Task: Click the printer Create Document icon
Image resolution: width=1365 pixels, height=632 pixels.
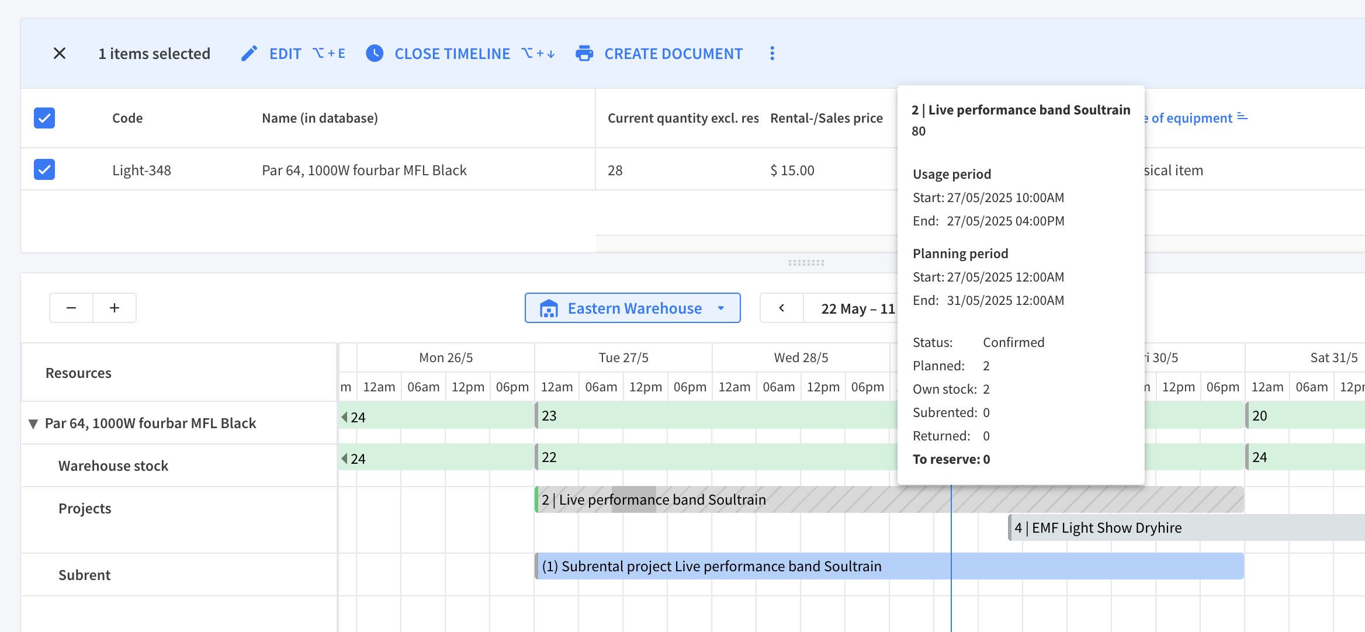Action: (x=584, y=54)
